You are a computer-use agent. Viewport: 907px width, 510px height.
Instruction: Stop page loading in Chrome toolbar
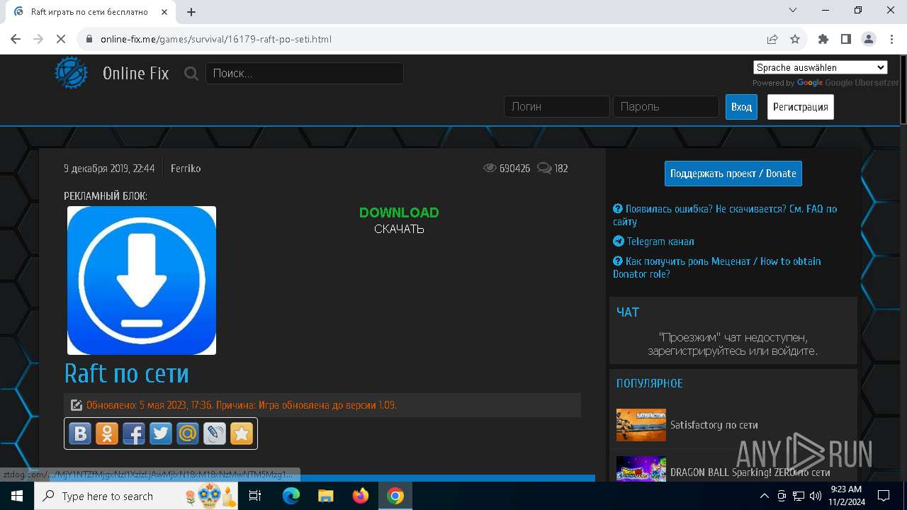pyautogui.click(x=61, y=39)
